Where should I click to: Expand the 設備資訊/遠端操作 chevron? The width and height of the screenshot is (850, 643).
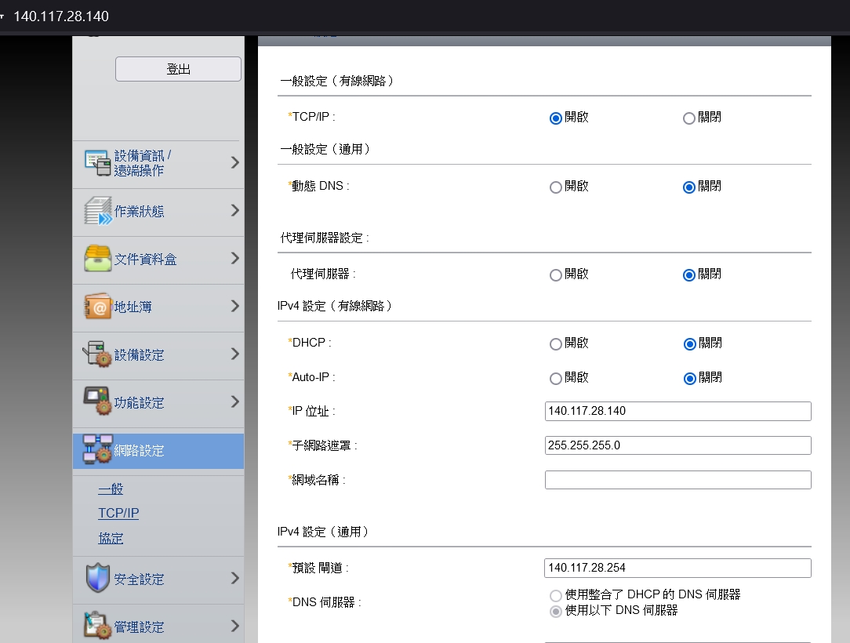[x=234, y=162]
